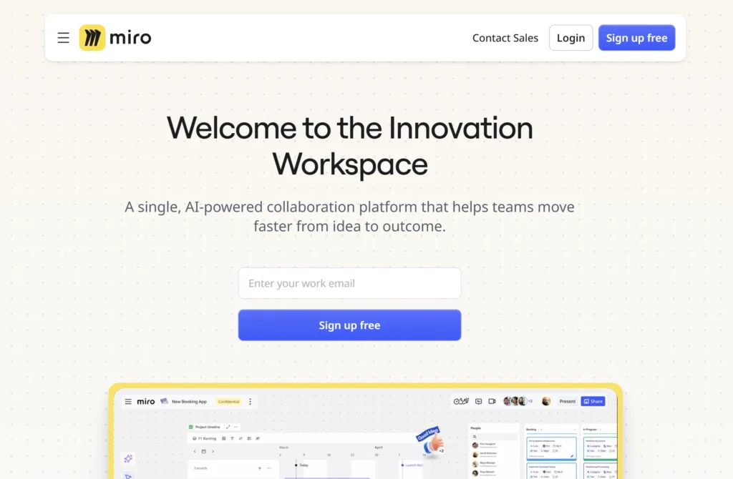Expand the Project Timeline widget with the diagonal arrow
The image size is (733, 479).
[x=228, y=427]
